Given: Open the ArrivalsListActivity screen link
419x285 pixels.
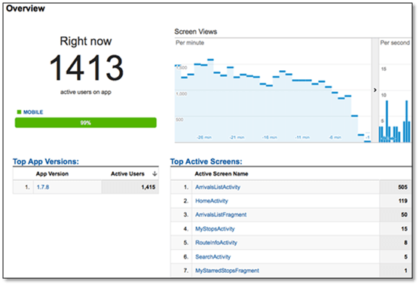Looking at the screenshot, I should tap(218, 187).
